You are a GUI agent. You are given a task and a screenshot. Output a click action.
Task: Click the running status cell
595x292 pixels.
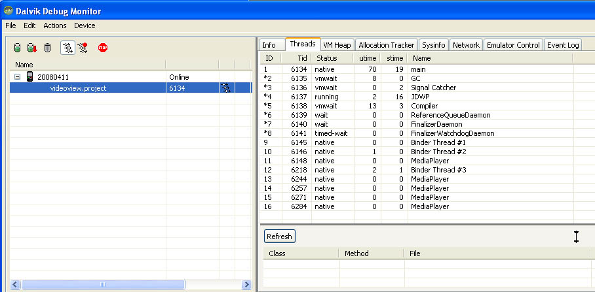(x=326, y=97)
